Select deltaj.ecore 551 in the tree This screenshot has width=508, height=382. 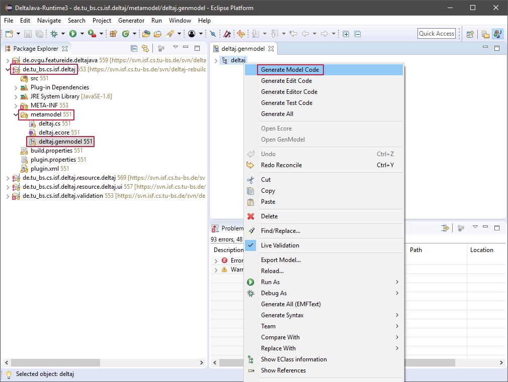tap(55, 132)
